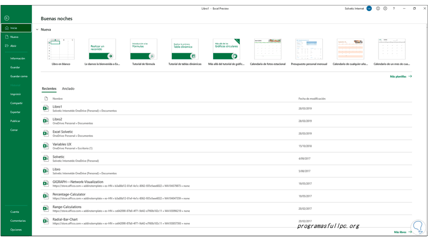Viewport: 428px width, 241px height.
Task: Click the sad face feedback icon
Action: click(x=385, y=8)
